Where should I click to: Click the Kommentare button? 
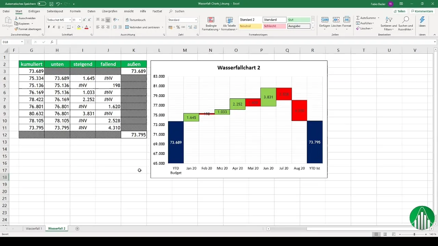pyautogui.click(x=422, y=11)
